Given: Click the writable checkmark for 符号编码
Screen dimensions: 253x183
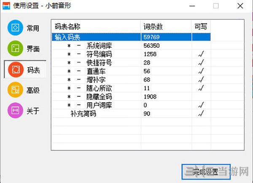Looking at the screenshot, I should pyautogui.click(x=201, y=54).
